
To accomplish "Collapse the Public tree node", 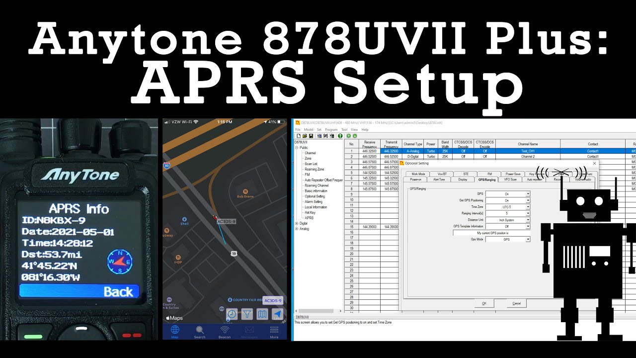I will point(297,148).
